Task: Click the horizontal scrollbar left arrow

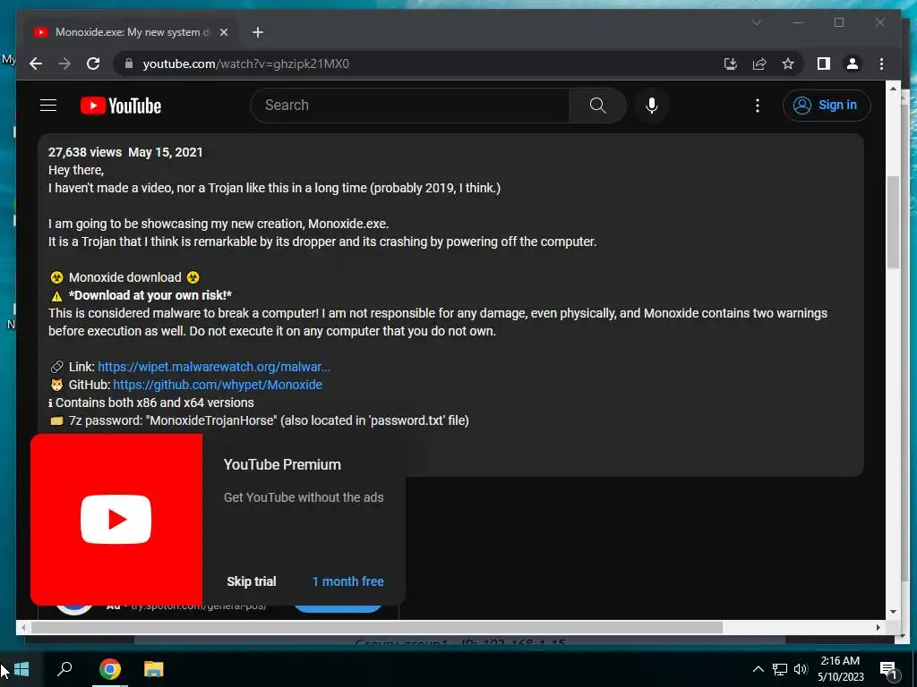Action: coord(23,627)
